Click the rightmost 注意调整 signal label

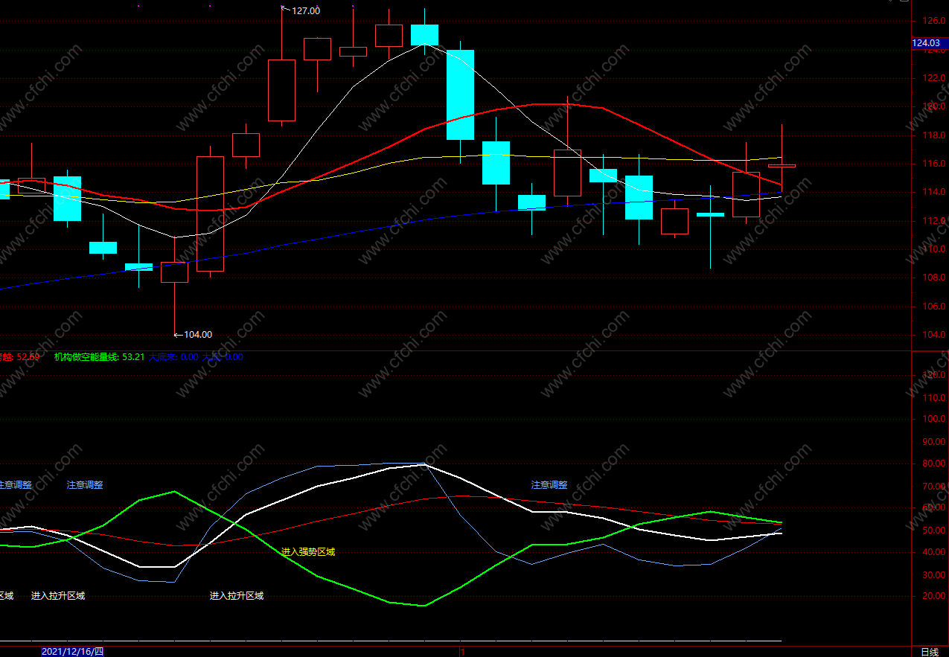click(549, 485)
